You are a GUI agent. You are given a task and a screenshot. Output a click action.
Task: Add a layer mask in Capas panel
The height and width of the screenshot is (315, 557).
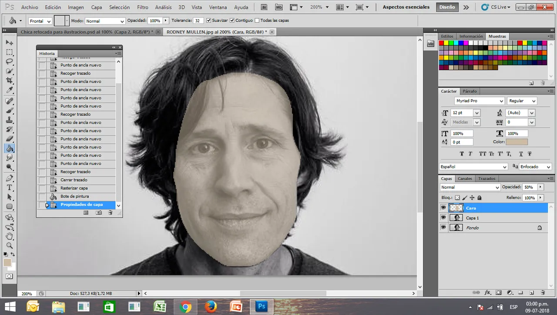(x=499, y=292)
